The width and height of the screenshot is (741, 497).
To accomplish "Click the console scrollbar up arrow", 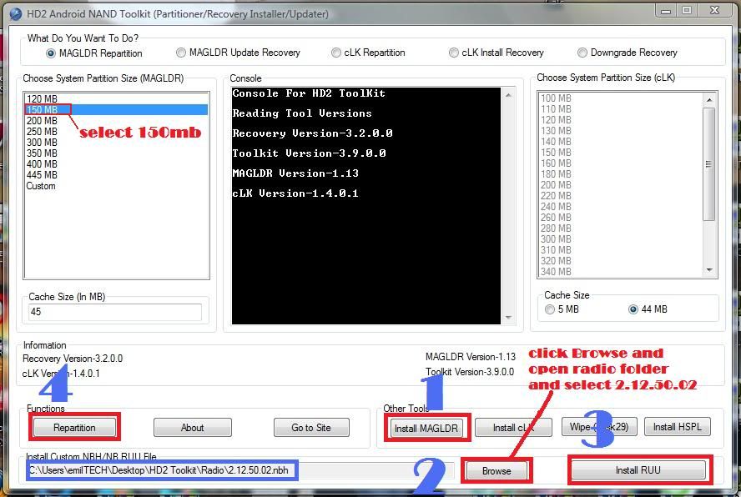I will 508,95.
